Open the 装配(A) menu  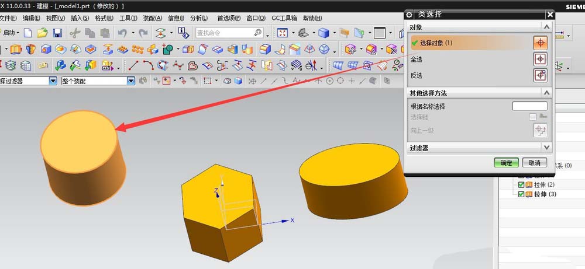pos(153,18)
